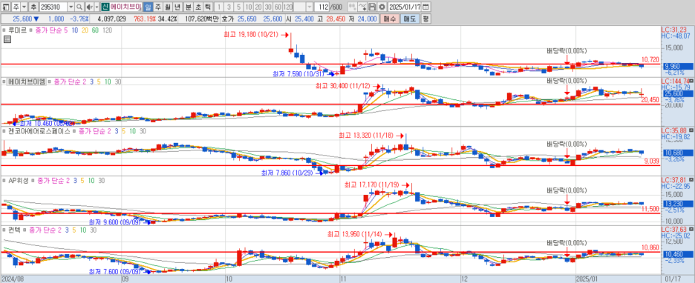This screenshot has height=283, width=695.
Task: Click yellow 20 moving average in 루미르 legend
Action: [x=85, y=30]
